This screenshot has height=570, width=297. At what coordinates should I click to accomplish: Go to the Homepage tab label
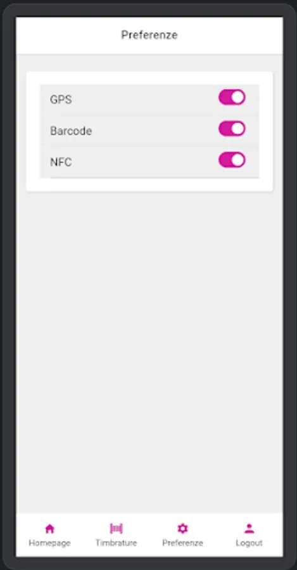49,543
